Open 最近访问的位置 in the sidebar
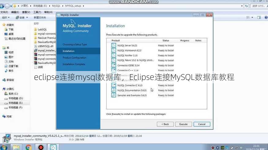This screenshot has height=150, width=268. (x=15, y=39)
